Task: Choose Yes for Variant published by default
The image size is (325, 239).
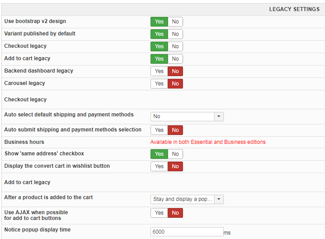Action: pos(159,34)
